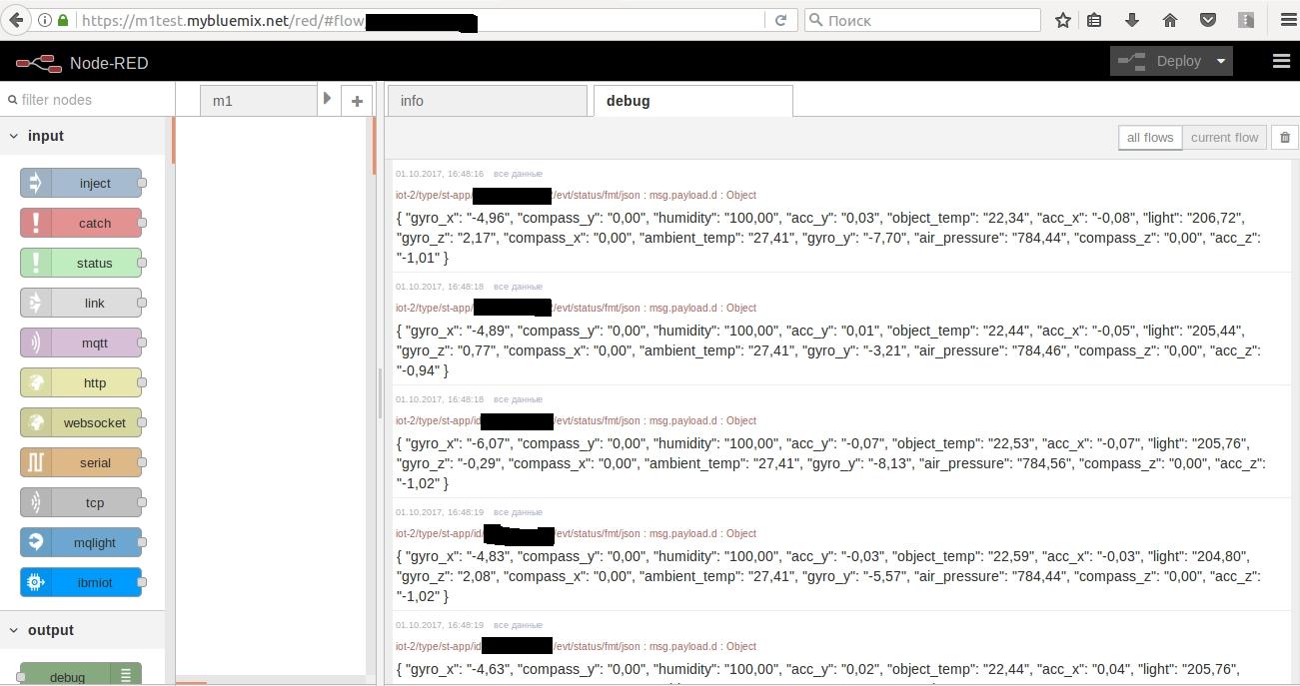Select the http input node
Image resolution: width=1300 pixels, height=686 pixels.
pyautogui.click(x=81, y=382)
